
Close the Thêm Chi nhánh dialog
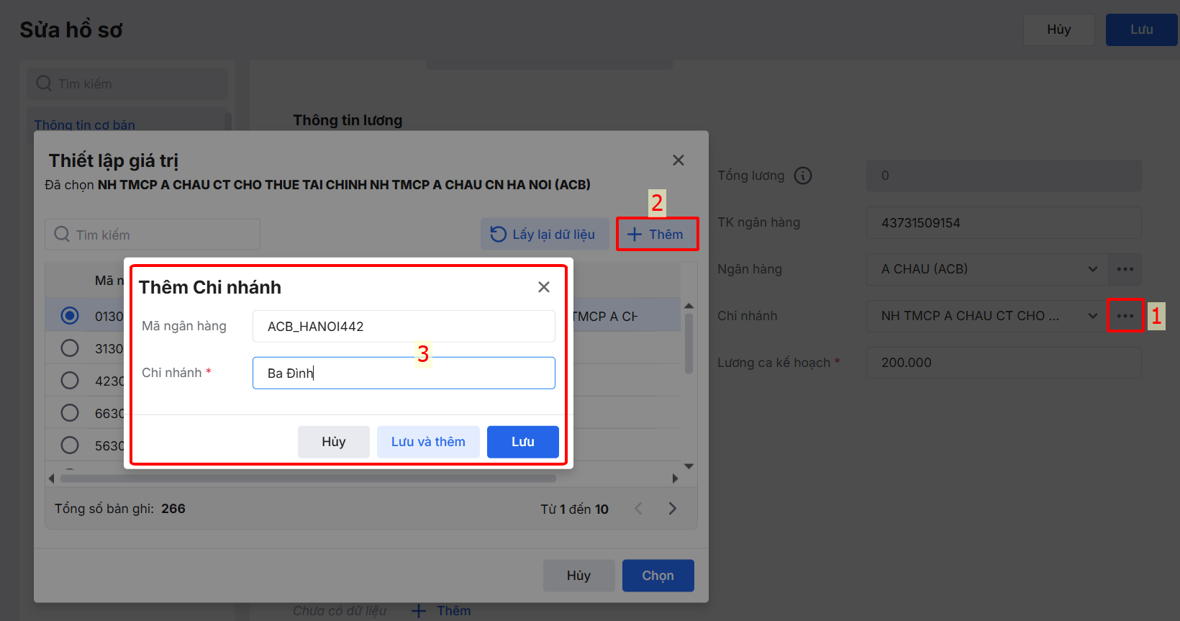click(x=544, y=287)
